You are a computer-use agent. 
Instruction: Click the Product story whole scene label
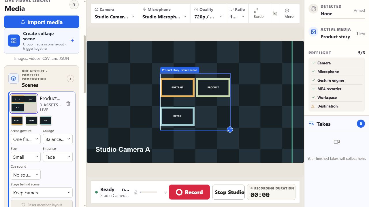pyautogui.click(x=180, y=70)
